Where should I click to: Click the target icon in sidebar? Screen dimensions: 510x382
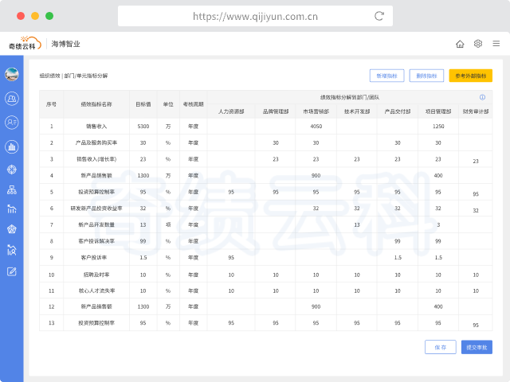click(x=12, y=169)
